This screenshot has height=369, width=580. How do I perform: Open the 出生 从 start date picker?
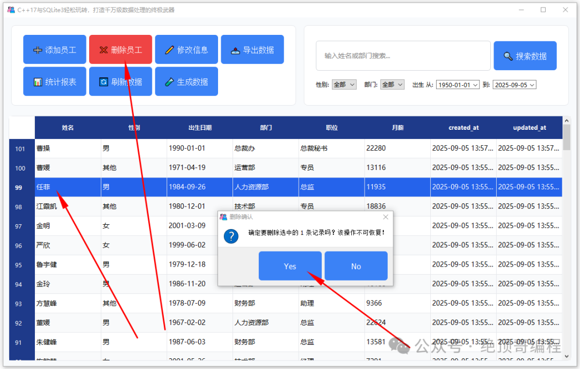458,85
